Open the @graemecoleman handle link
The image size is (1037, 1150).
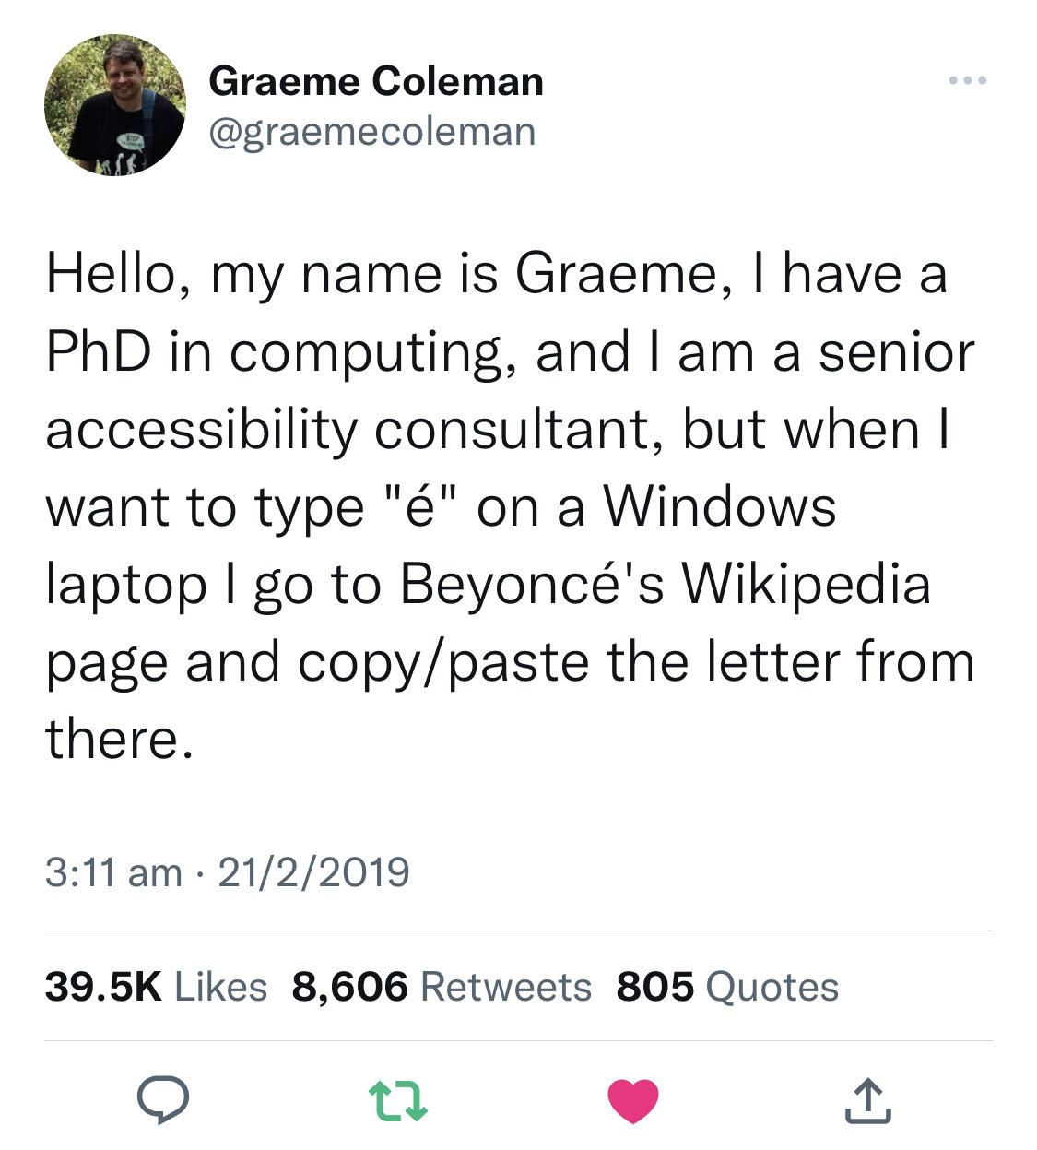[372, 130]
